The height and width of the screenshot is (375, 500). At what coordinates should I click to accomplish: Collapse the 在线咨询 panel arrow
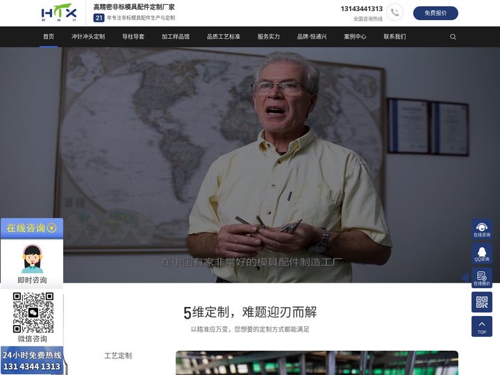point(51,228)
